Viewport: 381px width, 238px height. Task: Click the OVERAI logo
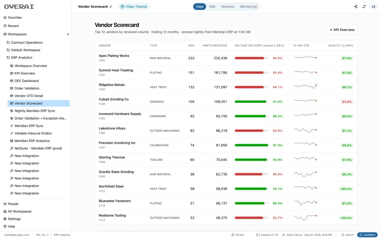pyautogui.click(x=19, y=7)
